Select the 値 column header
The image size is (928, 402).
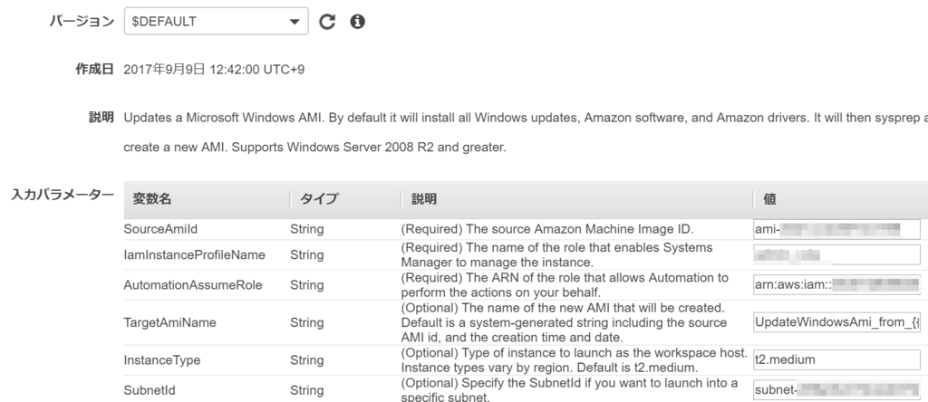pos(769,199)
